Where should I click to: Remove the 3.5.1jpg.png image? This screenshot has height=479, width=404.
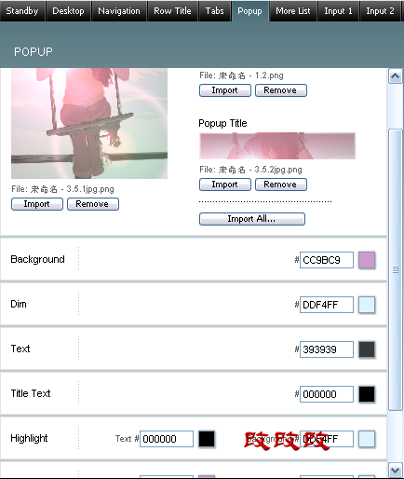93,204
